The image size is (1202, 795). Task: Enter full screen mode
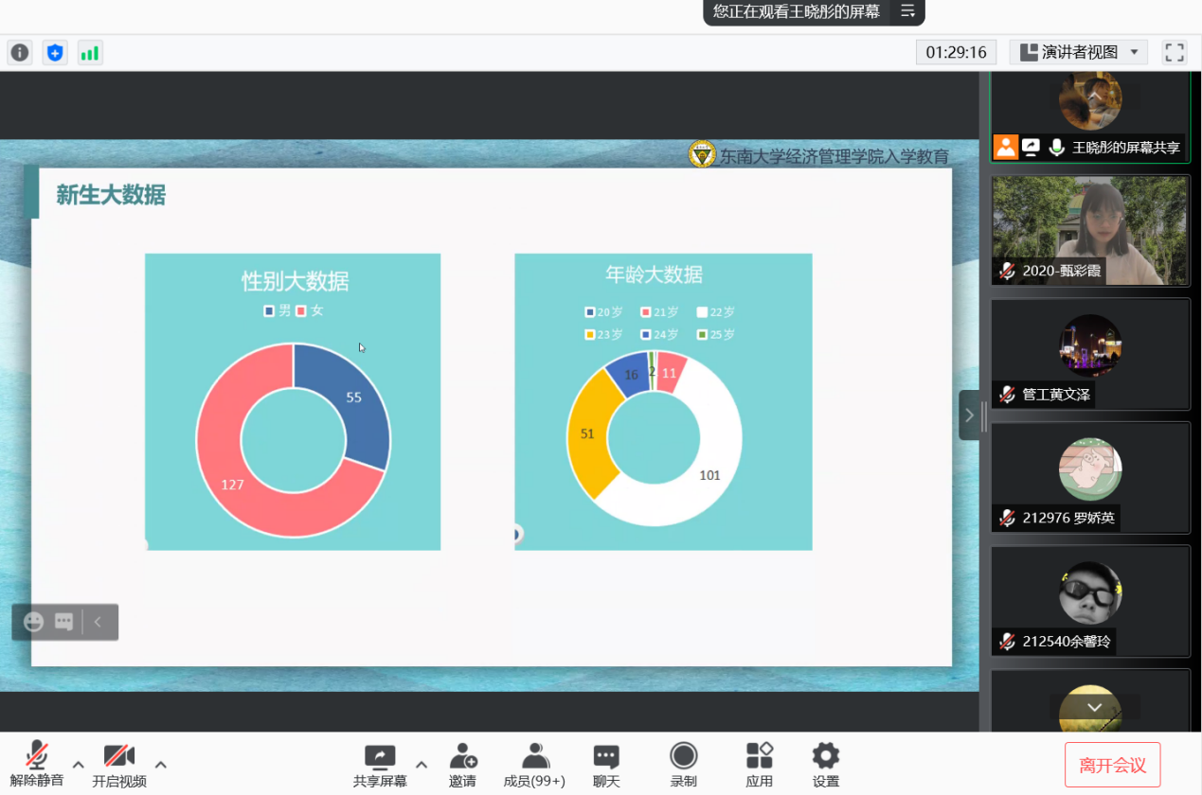pos(1175,53)
